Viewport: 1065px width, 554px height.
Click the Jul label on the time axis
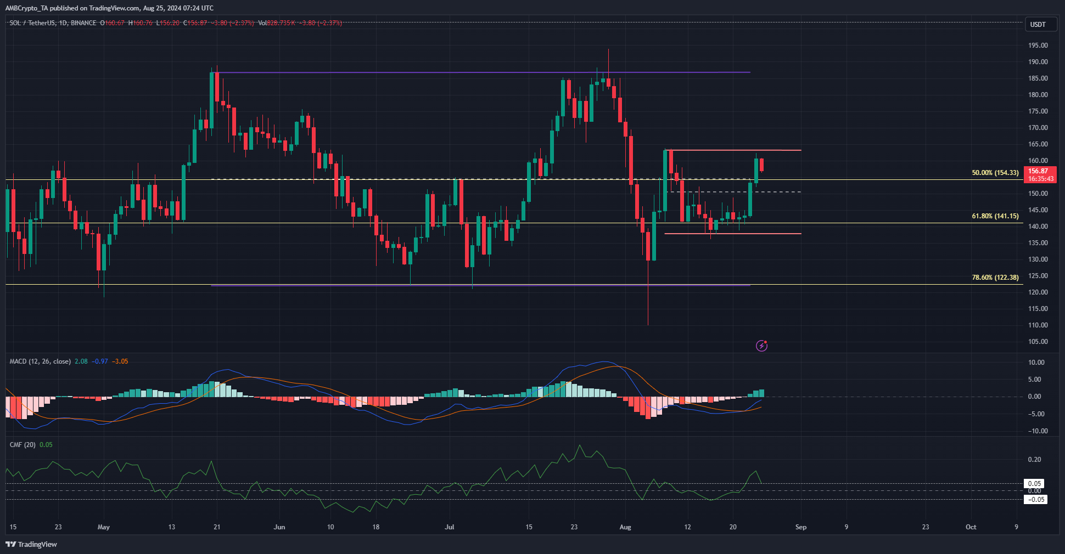pyautogui.click(x=450, y=527)
